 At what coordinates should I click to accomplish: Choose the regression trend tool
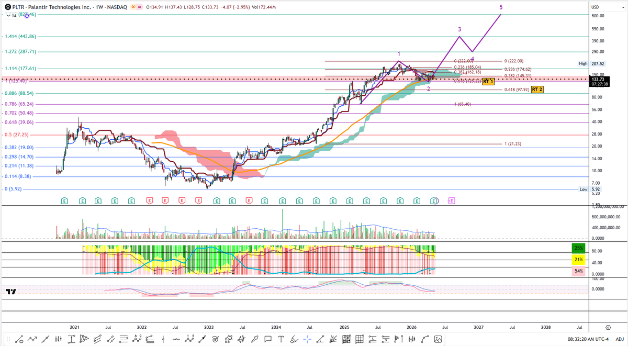(x=46, y=339)
